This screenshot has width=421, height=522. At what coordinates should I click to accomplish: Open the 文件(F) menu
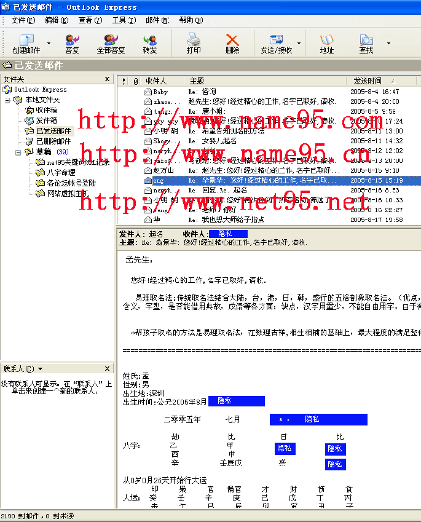tap(23, 20)
